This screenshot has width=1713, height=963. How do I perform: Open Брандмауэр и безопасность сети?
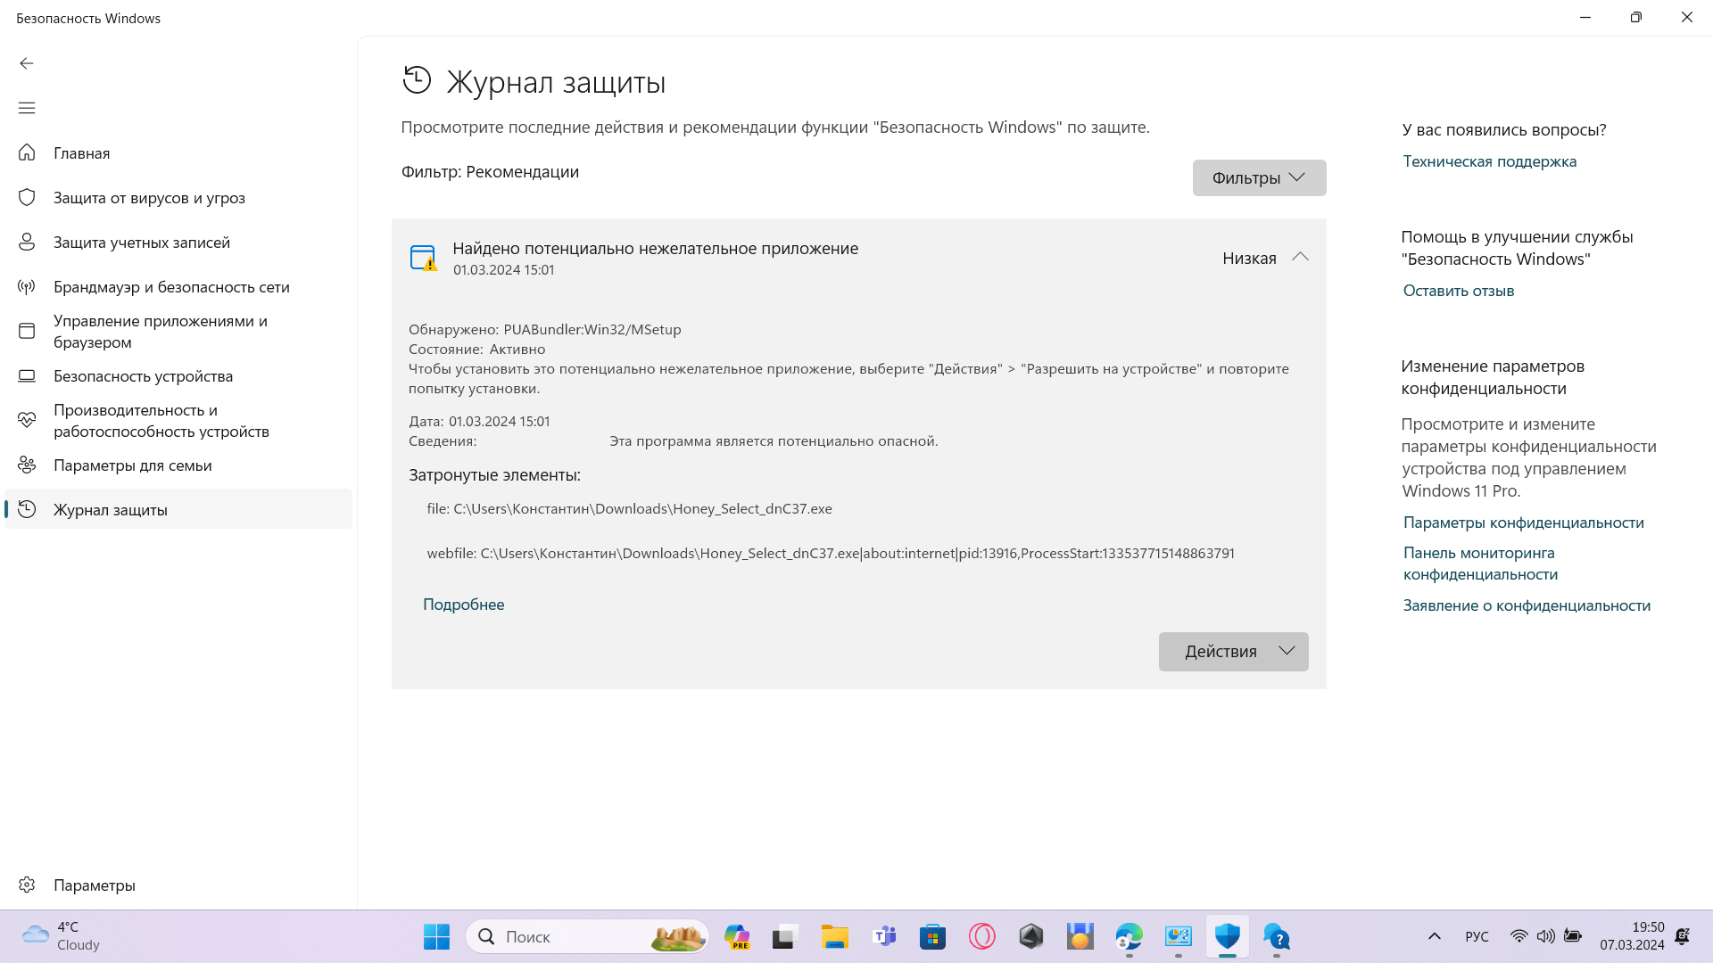pyautogui.click(x=178, y=286)
